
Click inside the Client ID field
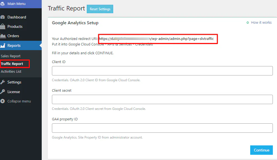(x=162, y=71)
